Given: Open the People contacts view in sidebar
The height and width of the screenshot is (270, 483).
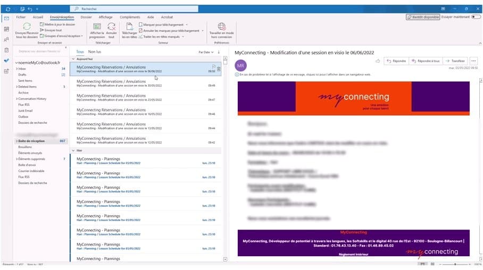Looking at the screenshot, I should [6, 39].
